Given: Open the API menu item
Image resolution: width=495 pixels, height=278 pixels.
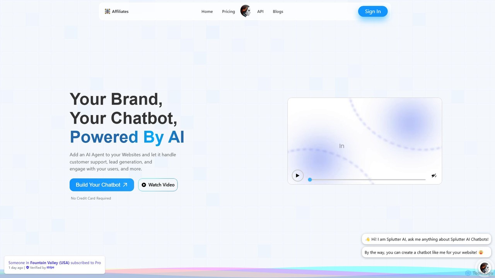Looking at the screenshot, I should click(260, 11).
